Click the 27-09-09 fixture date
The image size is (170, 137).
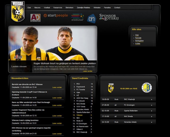[x=105, y=105]
